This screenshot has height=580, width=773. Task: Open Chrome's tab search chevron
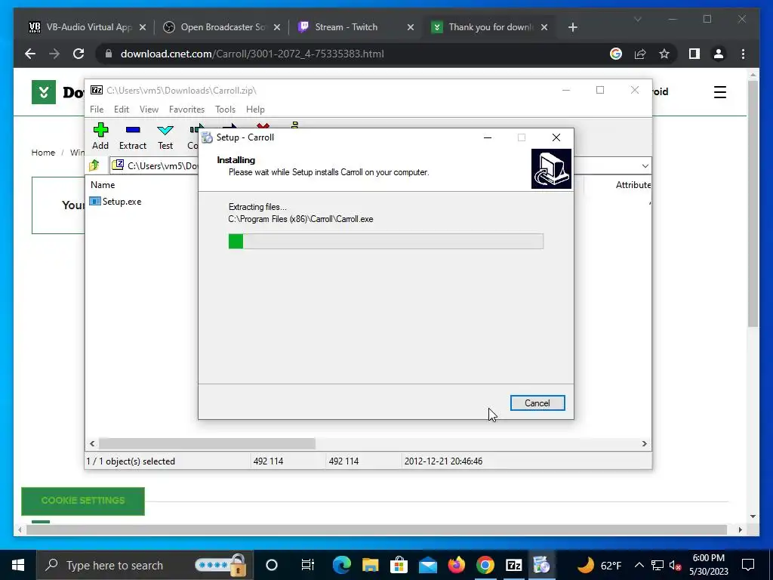[637, 19]
